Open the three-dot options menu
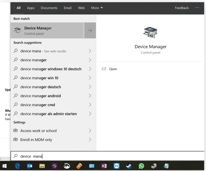The image size is (206, 171). pos(197,8)
